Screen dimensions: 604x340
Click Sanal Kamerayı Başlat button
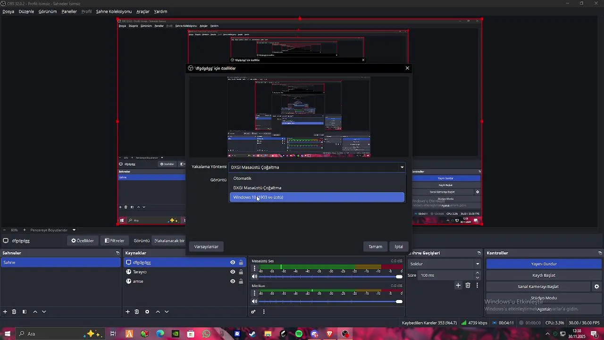click(x=538, y=287)
